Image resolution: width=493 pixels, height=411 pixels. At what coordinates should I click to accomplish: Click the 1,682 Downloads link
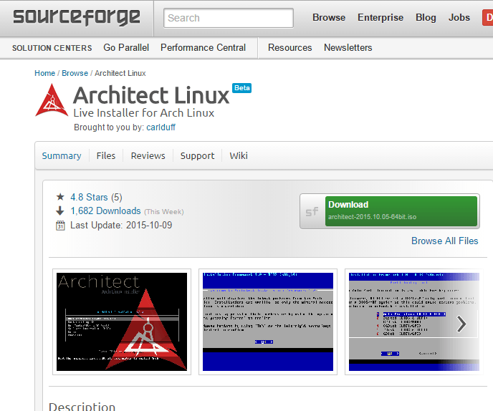click(x=105, y=211)
